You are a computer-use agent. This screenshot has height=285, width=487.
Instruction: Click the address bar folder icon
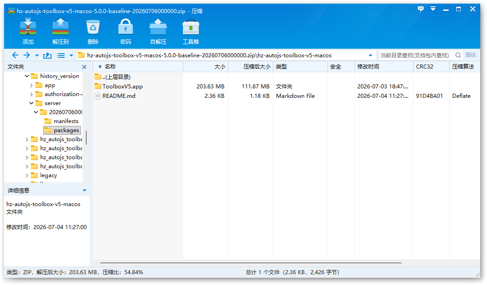click(81, 55)
